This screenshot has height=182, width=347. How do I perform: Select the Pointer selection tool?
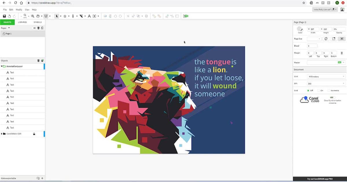[57, 16]
